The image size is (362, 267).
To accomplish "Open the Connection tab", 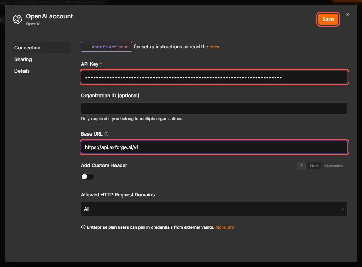I will [x=42, y=48].
